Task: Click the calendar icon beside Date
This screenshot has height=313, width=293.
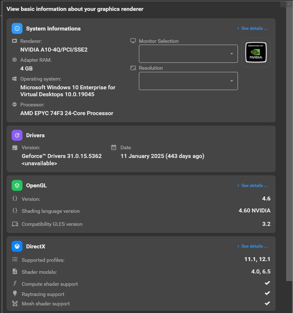Action: pyautogui.click(x=114, y=147)
